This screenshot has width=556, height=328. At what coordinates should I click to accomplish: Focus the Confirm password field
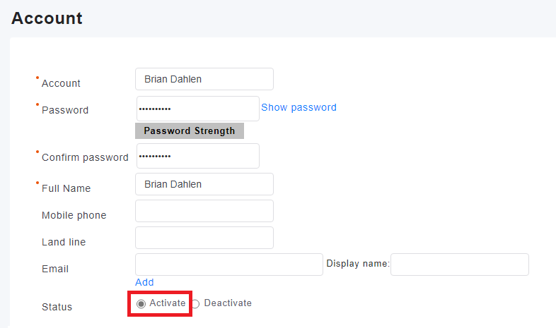(x=197, y=156)
